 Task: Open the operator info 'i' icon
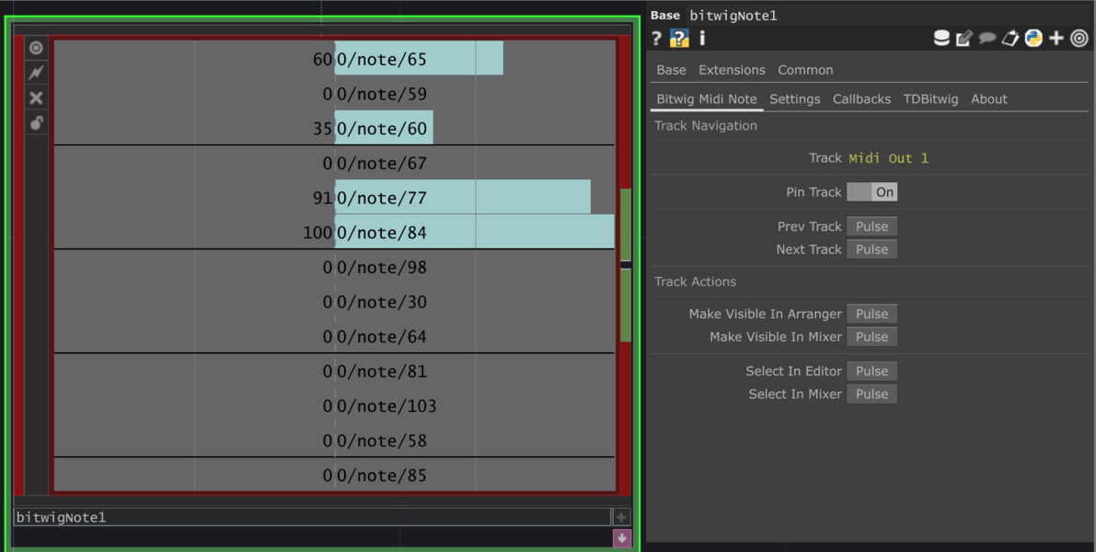click(x=702, y=39)
